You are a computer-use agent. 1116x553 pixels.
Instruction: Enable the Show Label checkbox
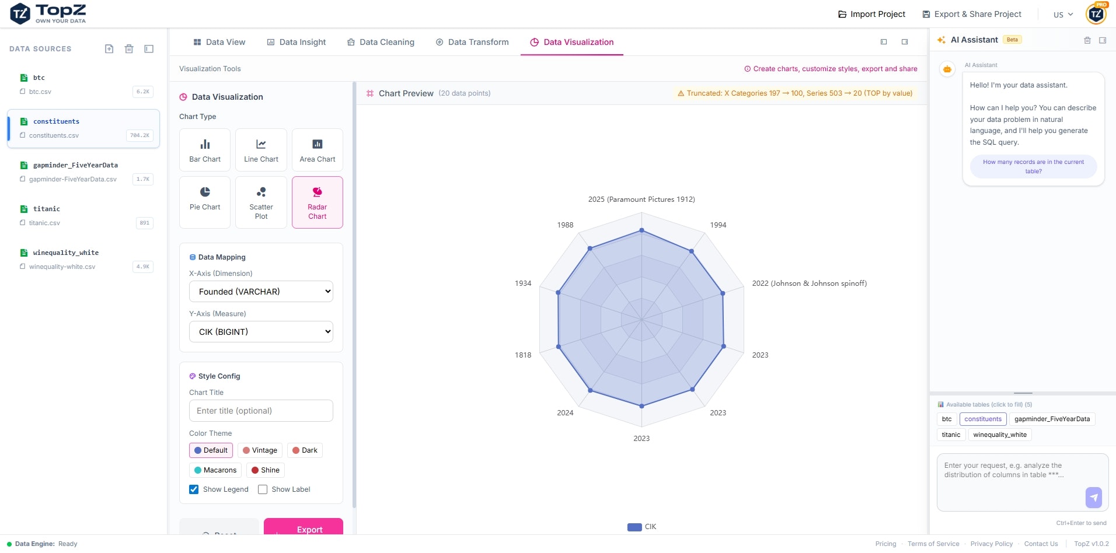point(263,489)
